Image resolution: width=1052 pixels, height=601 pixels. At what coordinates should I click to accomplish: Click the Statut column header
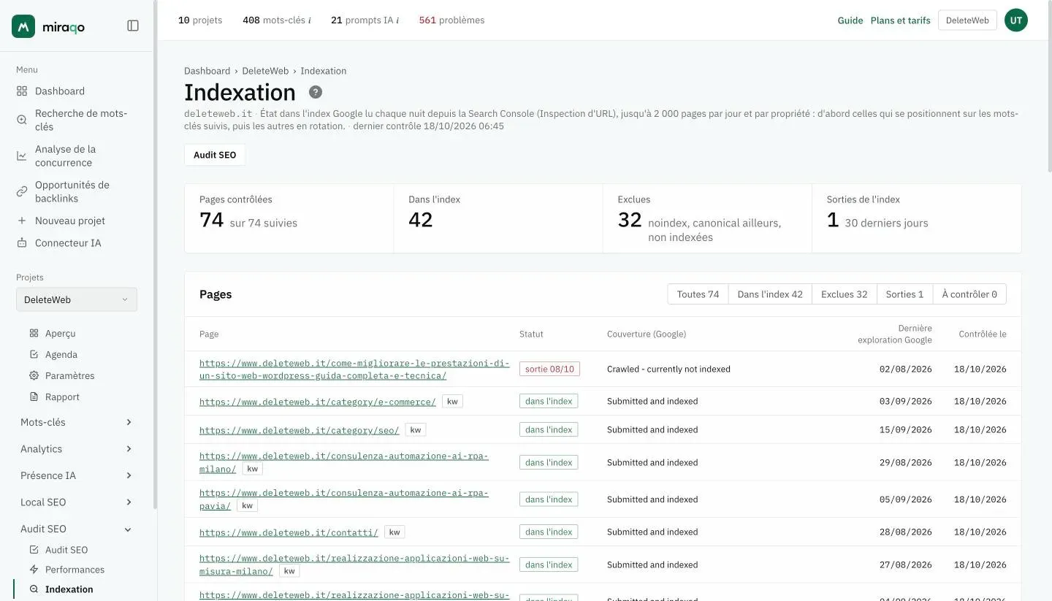pyautogui.click(x=531, y=334)
